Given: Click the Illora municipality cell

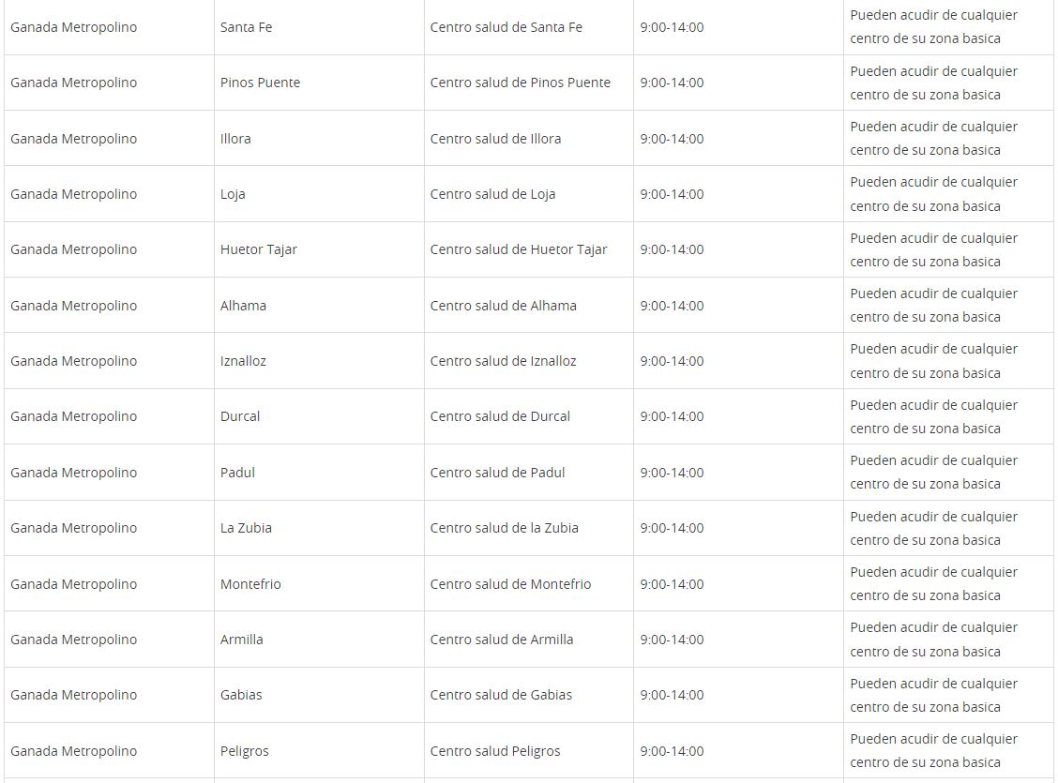Looking at the screenshot, I should point(235,139).
